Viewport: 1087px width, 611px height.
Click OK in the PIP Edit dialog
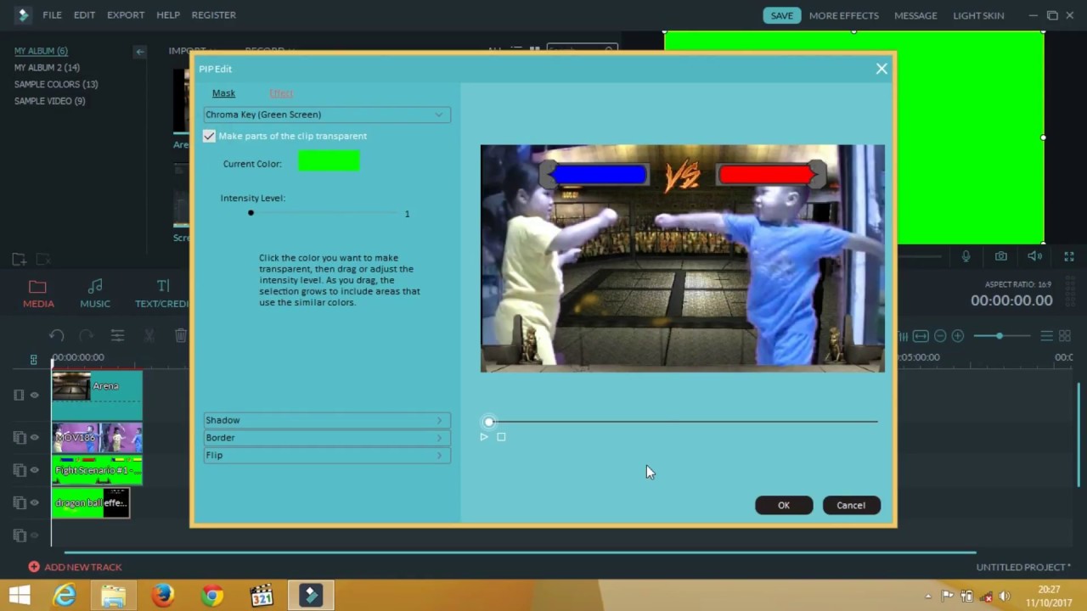[784, 505]
